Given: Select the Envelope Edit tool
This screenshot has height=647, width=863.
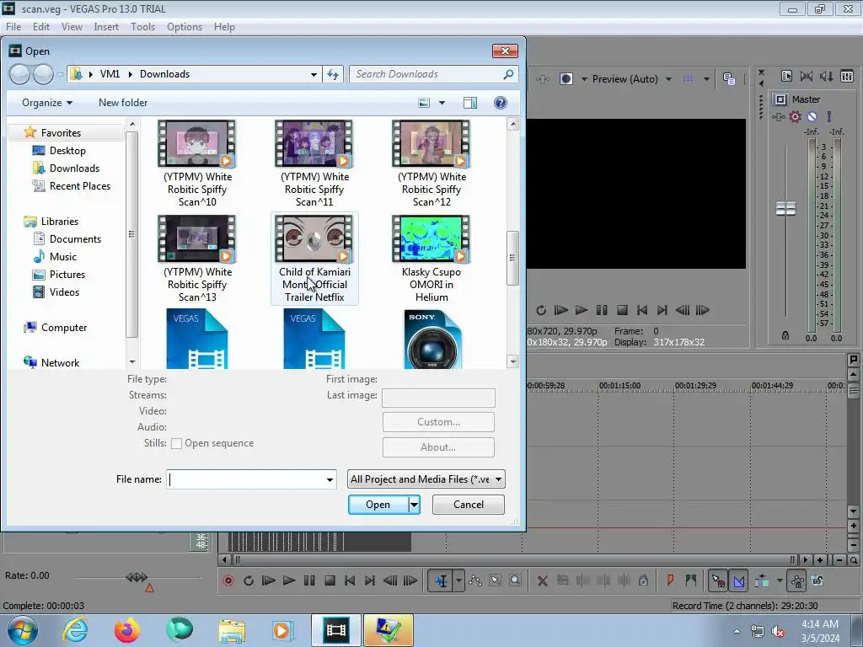Looking at the screenshot, I should pyautogui.click(x=475, y=580).
